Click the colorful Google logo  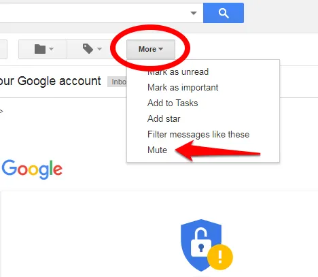(x=32, y=169)
